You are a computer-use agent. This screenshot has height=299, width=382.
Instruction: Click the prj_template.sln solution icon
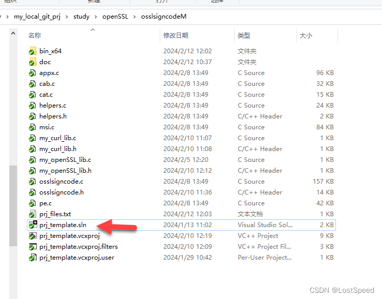(33, 225)
